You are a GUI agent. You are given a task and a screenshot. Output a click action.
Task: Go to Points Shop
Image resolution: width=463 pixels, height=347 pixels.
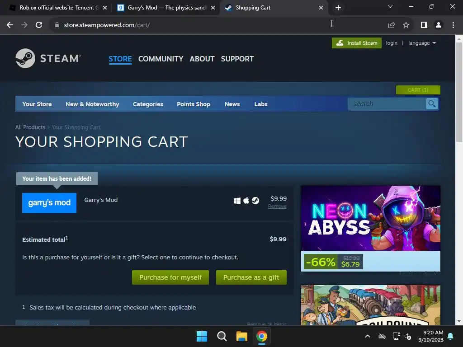coord(194,104)
